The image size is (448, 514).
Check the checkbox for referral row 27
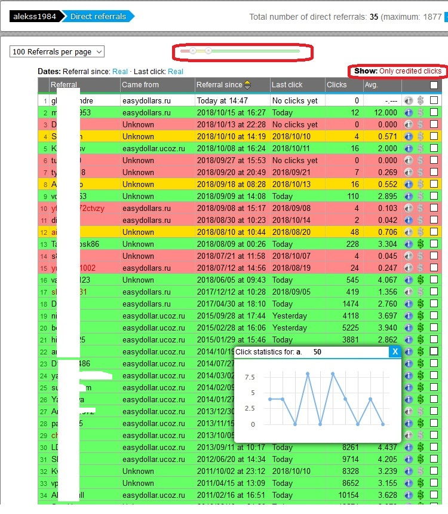coord(434,411)
